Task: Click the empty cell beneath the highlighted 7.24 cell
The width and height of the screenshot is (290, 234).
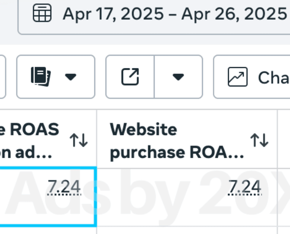Action: click(48, 230)
